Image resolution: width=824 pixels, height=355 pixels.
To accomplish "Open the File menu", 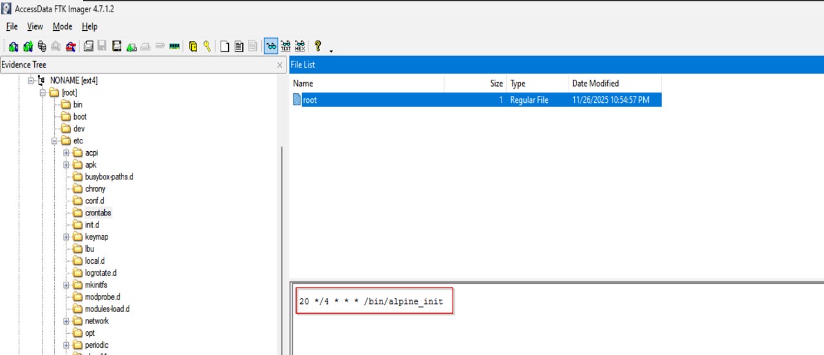I will click(12, 26).
